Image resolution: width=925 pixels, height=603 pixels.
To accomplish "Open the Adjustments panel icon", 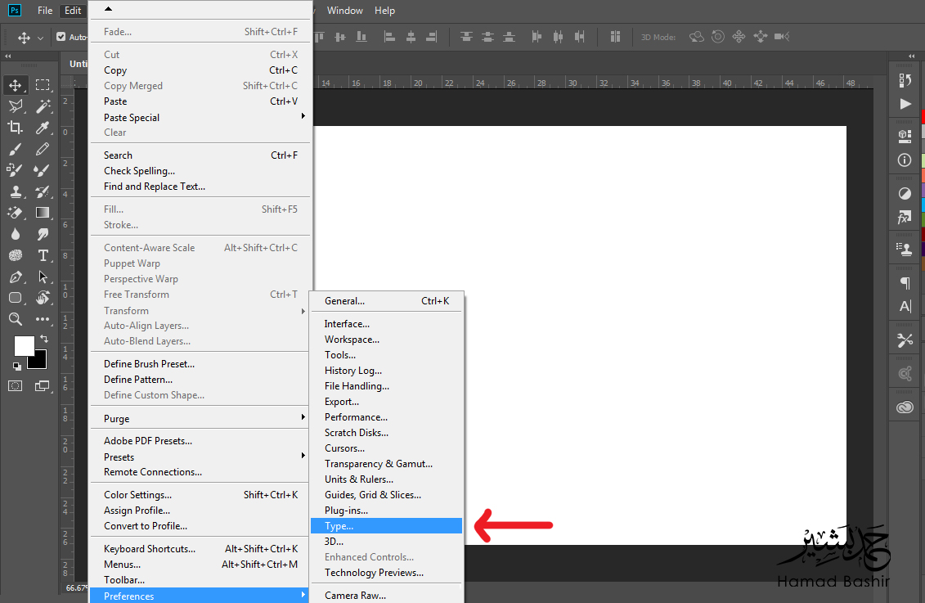I will pyautogui.click(x=905, y=194).
